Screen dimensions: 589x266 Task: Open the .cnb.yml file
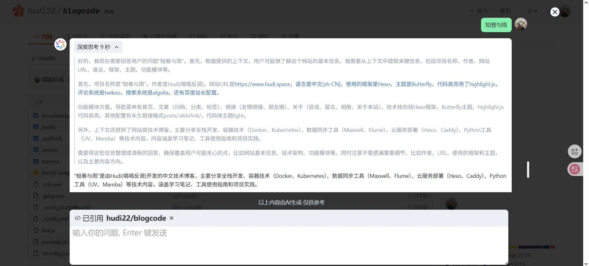(52, 185)
